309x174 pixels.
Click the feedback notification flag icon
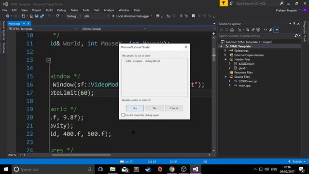tap(224, 3)
